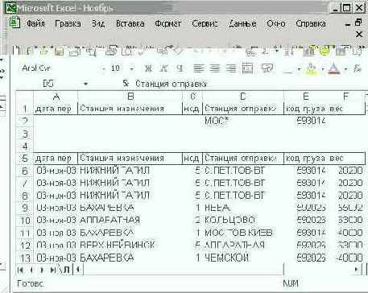Jump to the first sheet tab arrow
Viewport: 368px width, 293px height.
[x=20, y=270]
